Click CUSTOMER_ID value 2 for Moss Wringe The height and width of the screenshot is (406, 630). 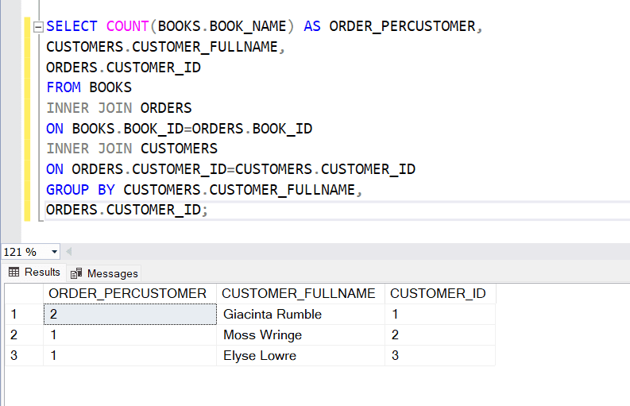coord(440,334)
